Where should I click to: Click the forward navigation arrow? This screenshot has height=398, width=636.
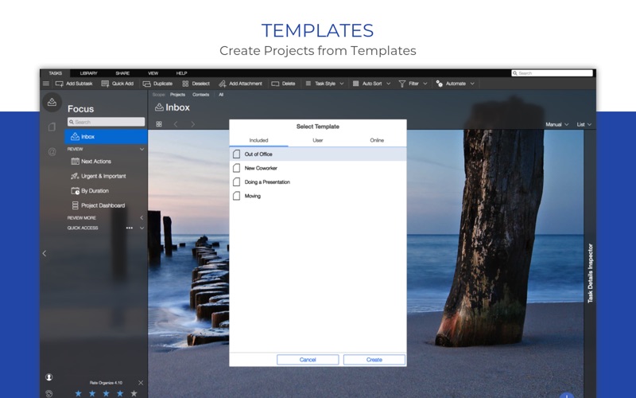coord(193,124)
